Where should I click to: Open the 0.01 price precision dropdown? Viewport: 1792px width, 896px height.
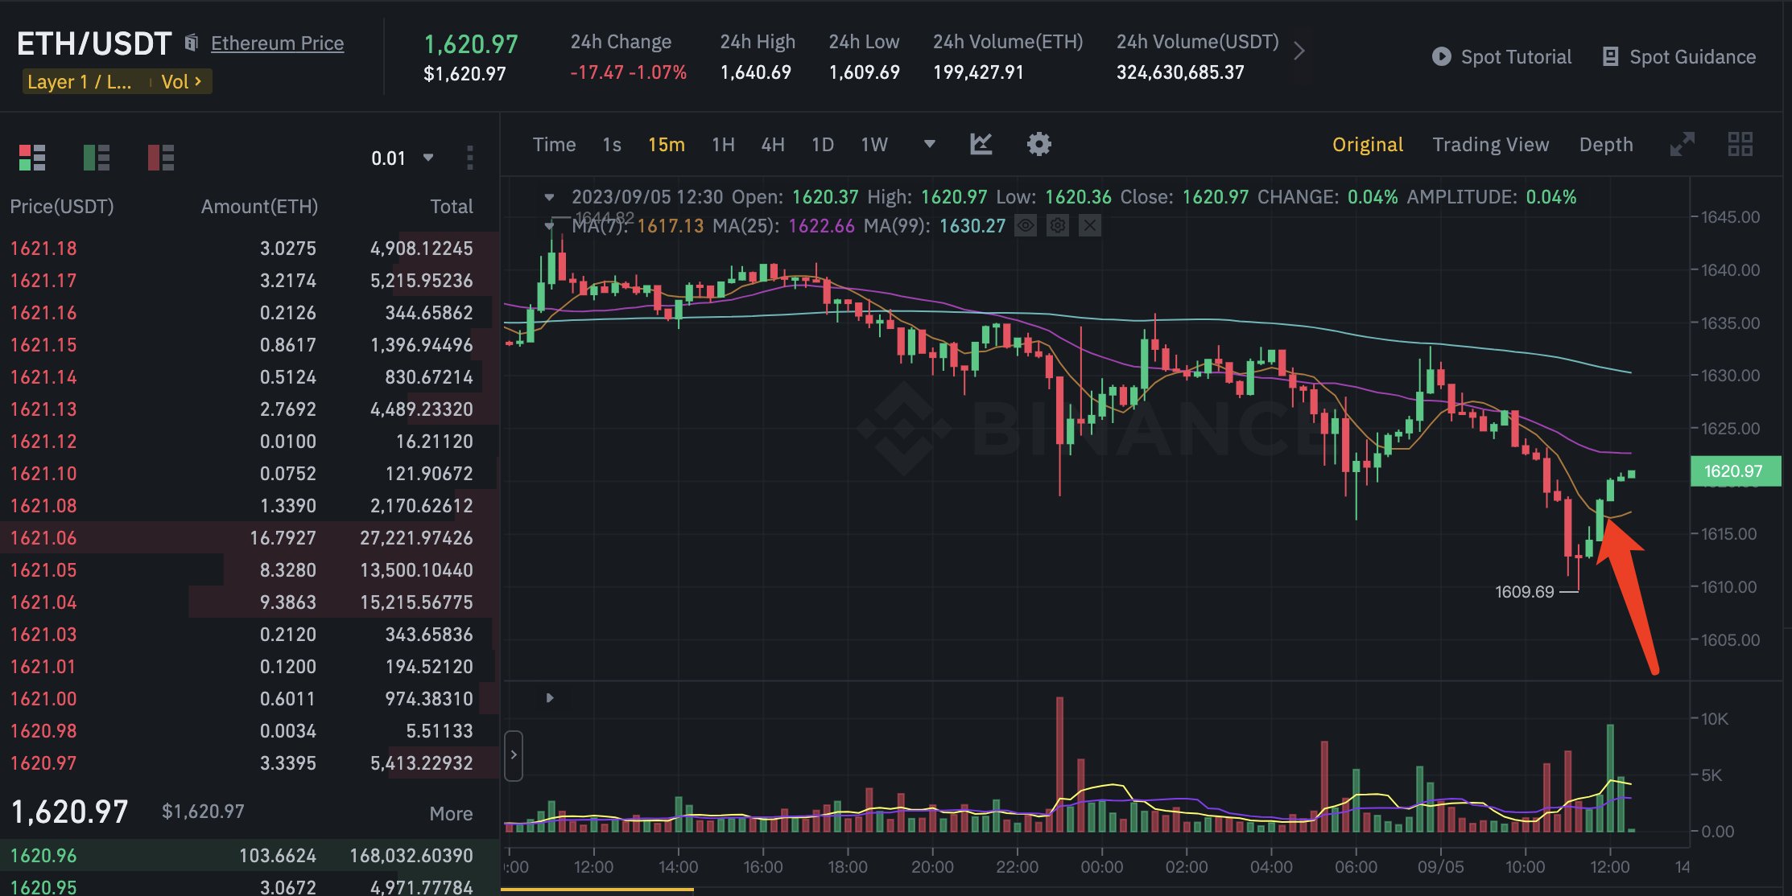pyautogui.click(x=403, y=158)
